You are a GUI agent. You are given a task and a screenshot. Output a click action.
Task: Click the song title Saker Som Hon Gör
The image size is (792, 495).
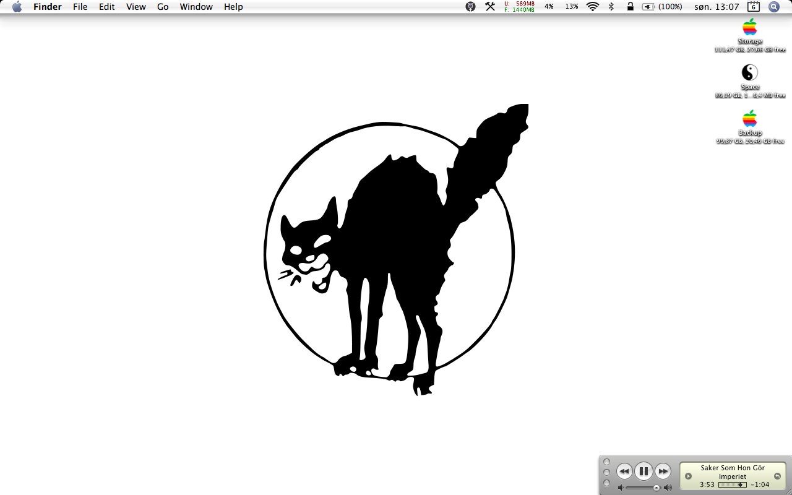(x=733, y=468)
